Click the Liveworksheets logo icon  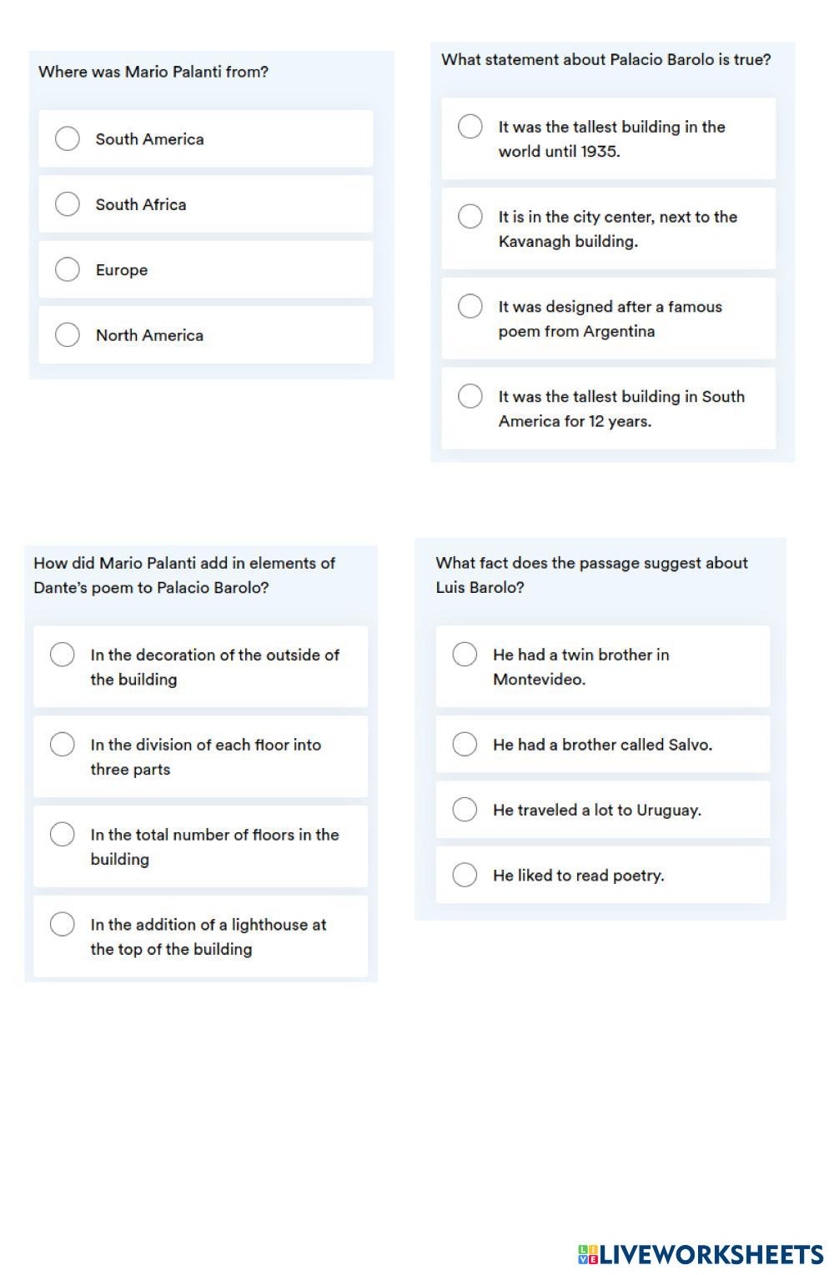point(587,1254)
